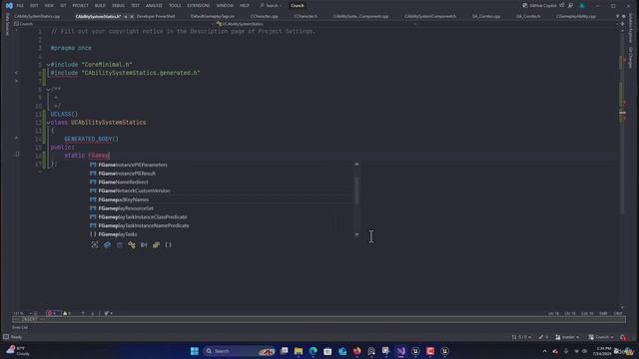The height and width of the screenshot is (359, 639).
Task: Open the UCAbilitySystemStatics navigation dropdown
Action: 316,24
